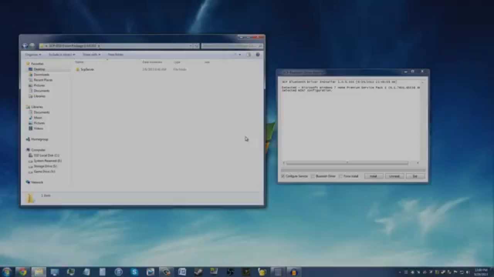The width and height of the screenshot is (494, 277).
Task: Select Downloads in Explorer Favorites
Action: click(x=41, y=75)
